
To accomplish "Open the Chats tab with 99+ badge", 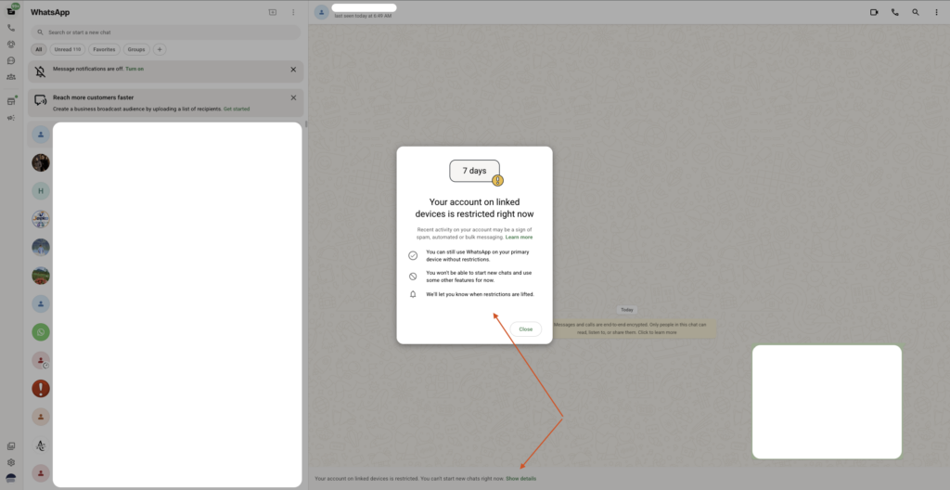I will [x=11, y=11].
